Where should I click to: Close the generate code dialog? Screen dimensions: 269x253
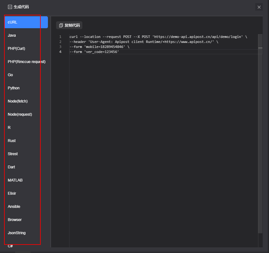point(259,7)
